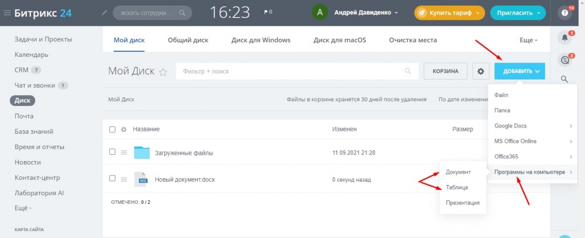Expand Office365 submenu
Image resolution: width=585 pixels, height=238 pixels.
pos(533,157)
